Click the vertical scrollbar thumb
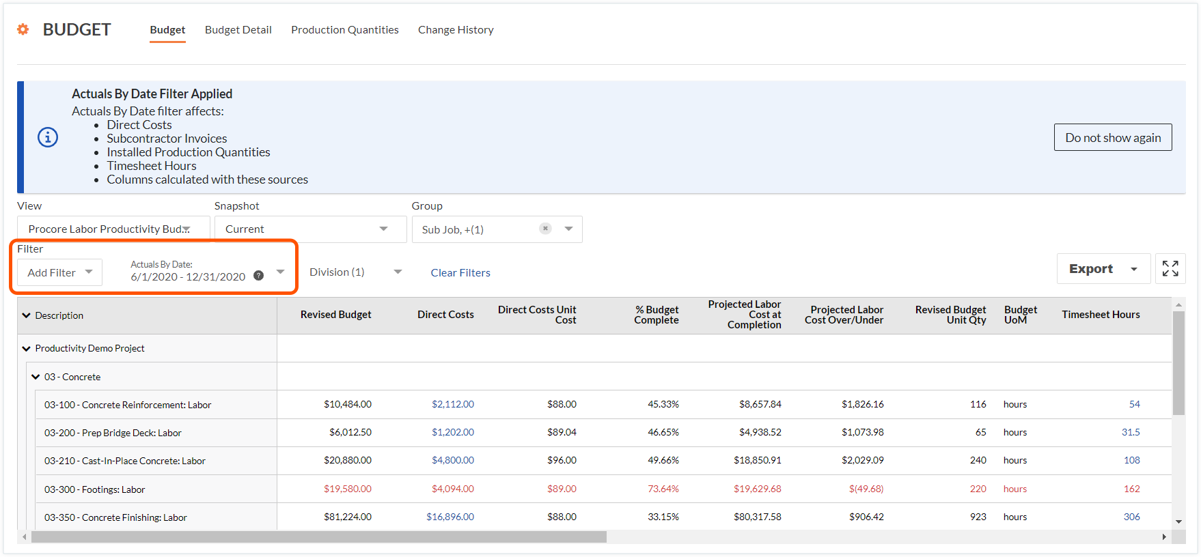Viewport: 1201px width, 557px height. point(1178,363)
